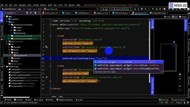Click the Profile app gauge icon
This screenshot has width=190, height=107.
(153, 9)
